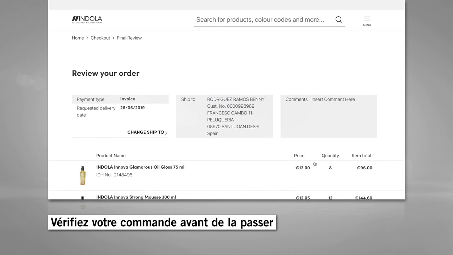This screenshot has width=453, height=255.
Task: Click the €12.05 Strong Mousse price
Action: (303, 198)
